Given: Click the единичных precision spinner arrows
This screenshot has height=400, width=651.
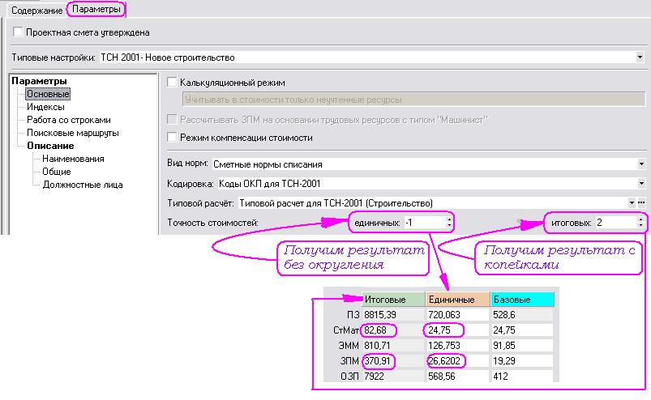Looking at the screenshot, I should pos(449,222).
